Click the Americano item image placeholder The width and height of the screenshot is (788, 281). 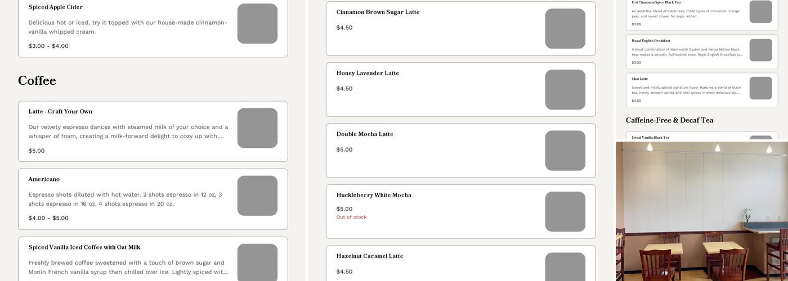tap(257, 196)
